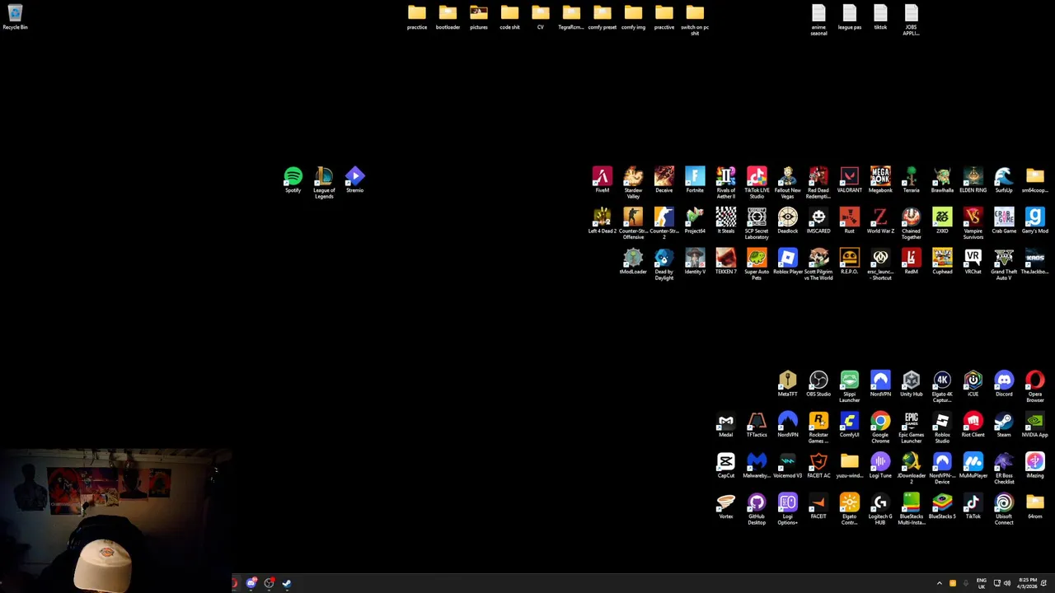Open the League of Legends shortcut
1055x593 pixels.
[324, 183]
